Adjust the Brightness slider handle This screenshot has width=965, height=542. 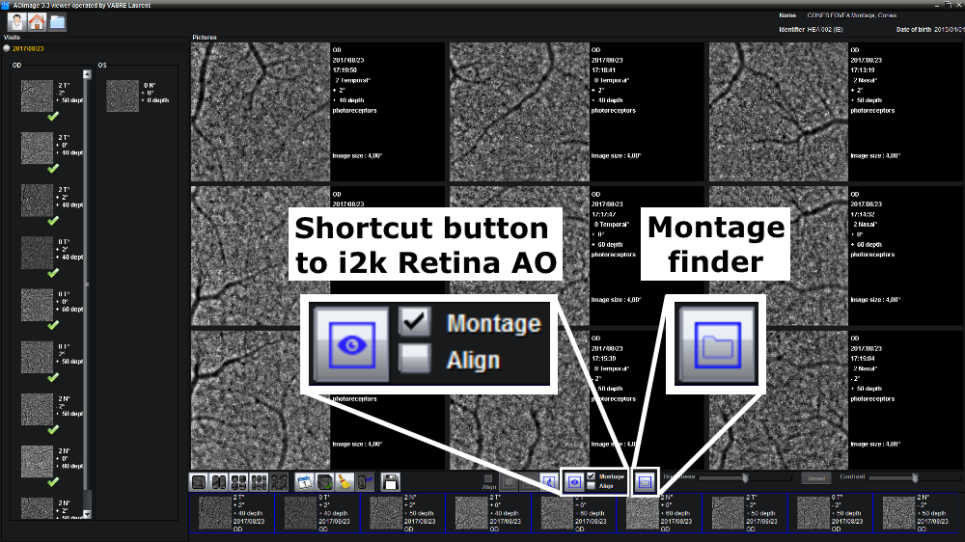[x=745, y=478]
